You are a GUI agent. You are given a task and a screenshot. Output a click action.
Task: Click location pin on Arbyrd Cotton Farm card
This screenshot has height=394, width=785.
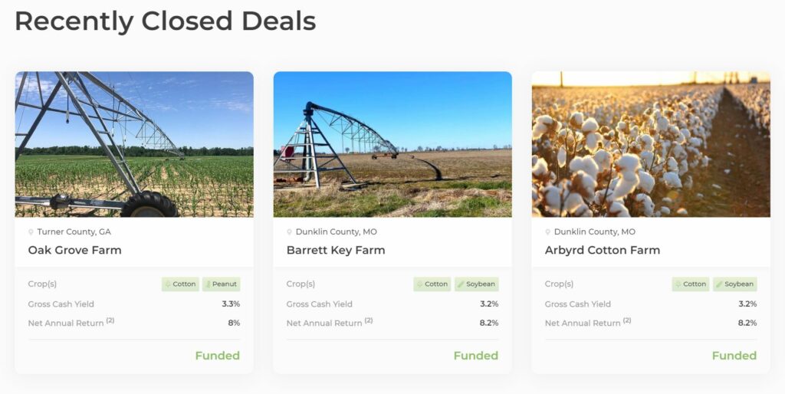[x=547, y=232]
